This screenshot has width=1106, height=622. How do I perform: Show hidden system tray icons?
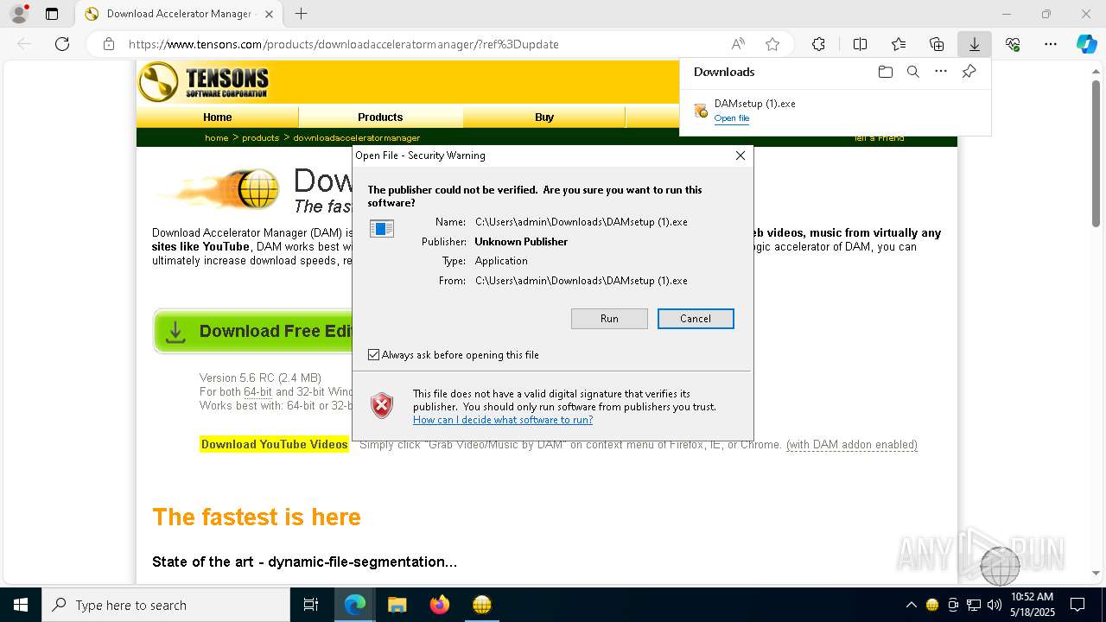(911, 605)
